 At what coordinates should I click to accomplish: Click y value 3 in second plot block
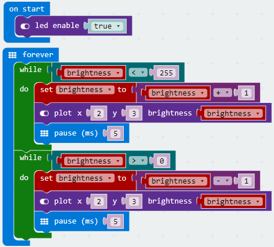[x=134, y=202]
